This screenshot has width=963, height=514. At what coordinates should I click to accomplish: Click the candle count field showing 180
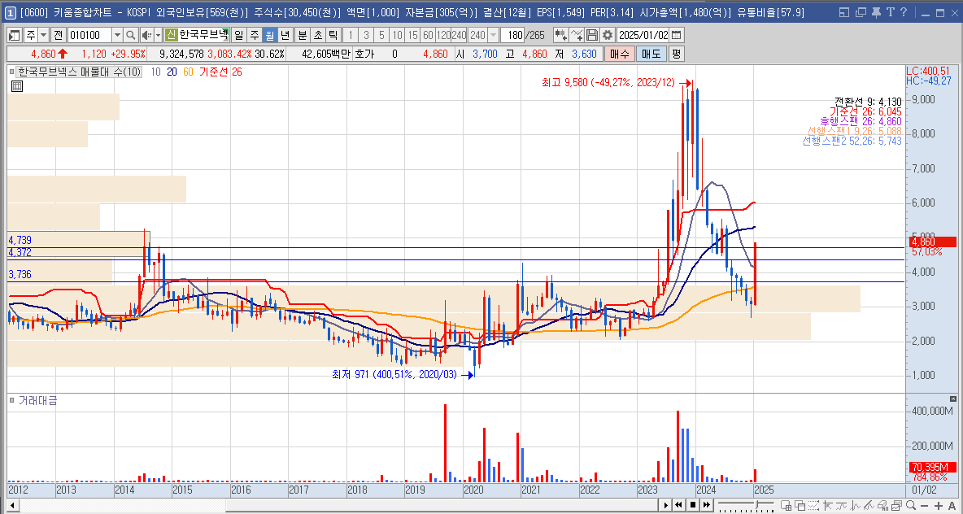(512, 35)
